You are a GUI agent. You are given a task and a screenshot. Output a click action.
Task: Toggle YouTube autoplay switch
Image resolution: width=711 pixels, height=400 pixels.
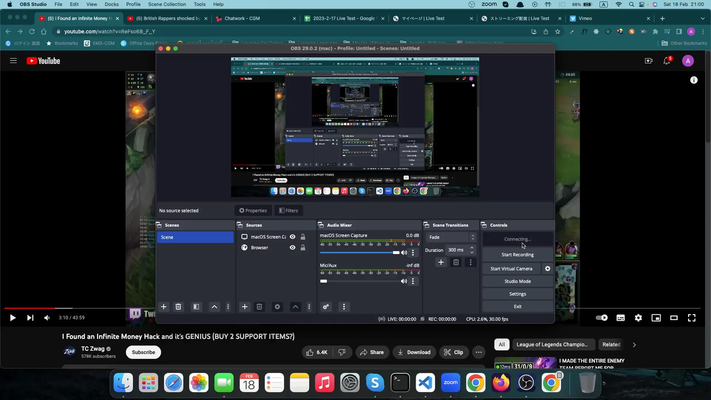(602, 318)
